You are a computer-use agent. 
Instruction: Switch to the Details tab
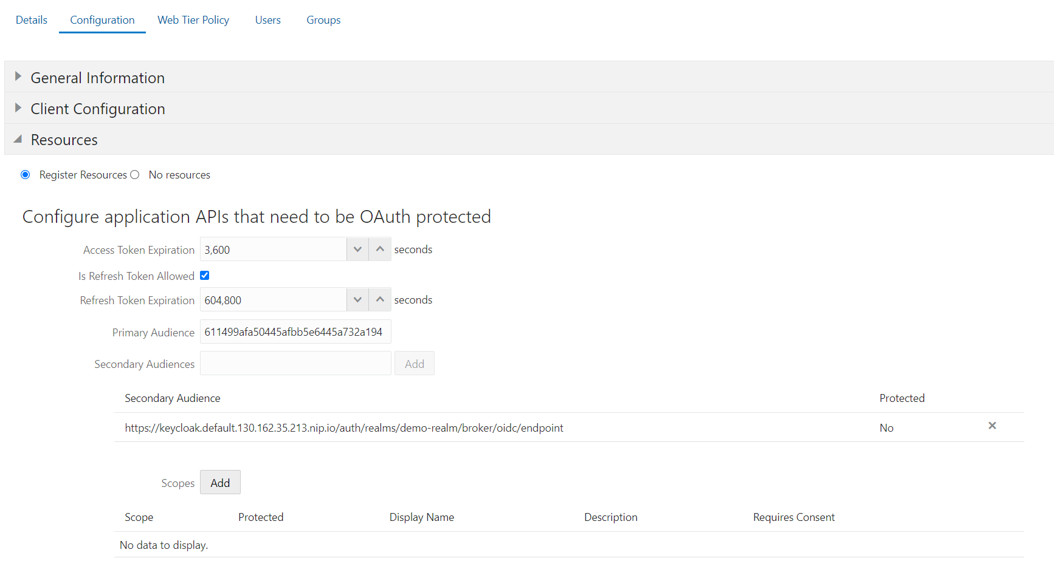(x=32, y=20)
